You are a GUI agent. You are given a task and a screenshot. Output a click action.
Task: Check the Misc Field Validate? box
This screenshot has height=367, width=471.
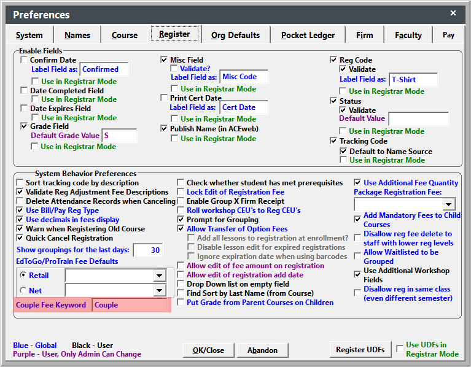[x=174, y=68]
